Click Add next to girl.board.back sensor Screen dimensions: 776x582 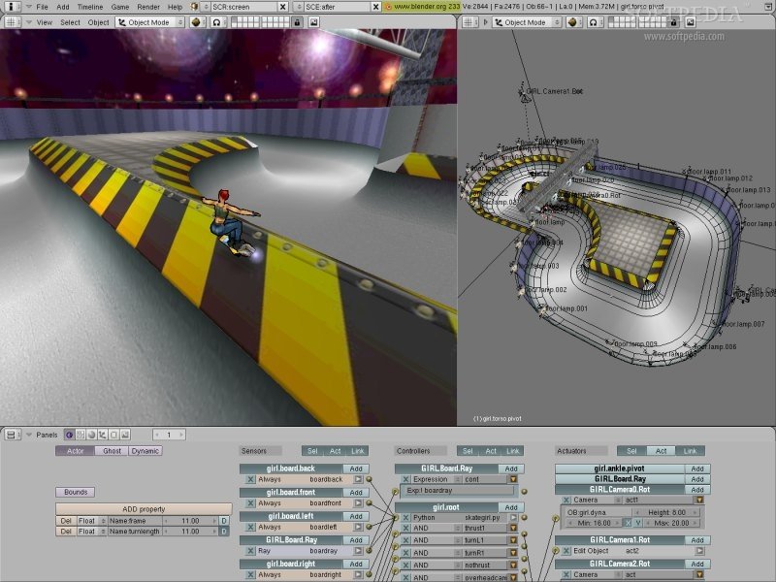356,469
